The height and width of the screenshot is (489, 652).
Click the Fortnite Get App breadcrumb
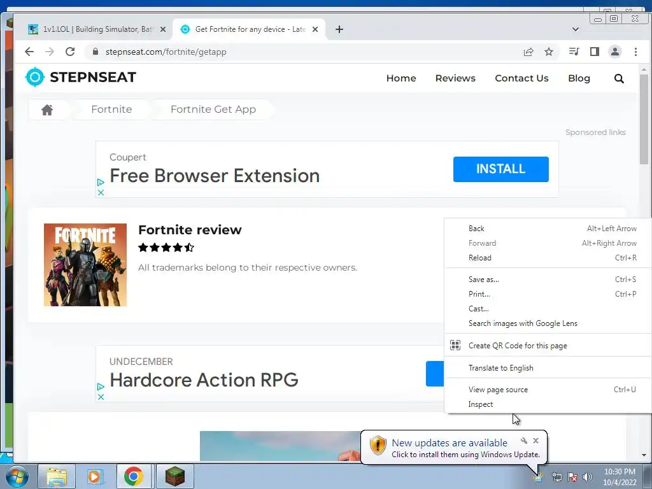click(213, 110)
